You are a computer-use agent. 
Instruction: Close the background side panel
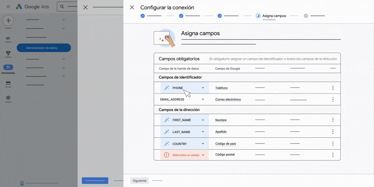(x=85, y=7)
